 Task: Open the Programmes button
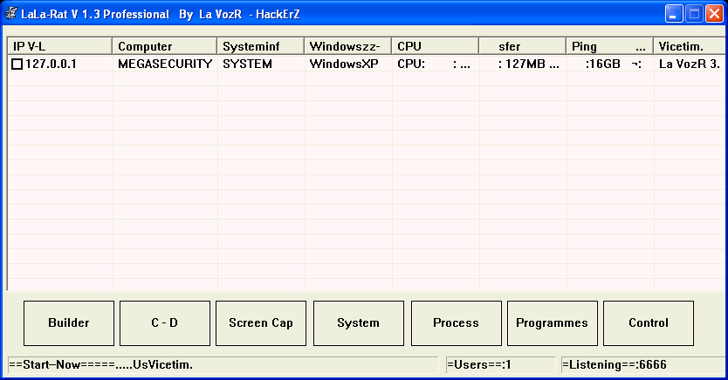(x=552, y=323)
